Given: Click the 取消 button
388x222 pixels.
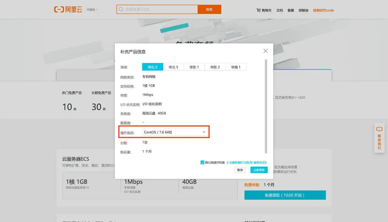Looking at the screenshot, I should 240,170.
